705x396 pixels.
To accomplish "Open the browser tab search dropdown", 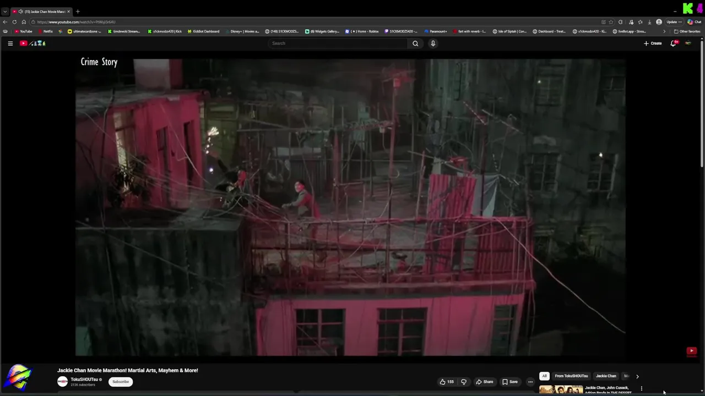I will 5,12.
